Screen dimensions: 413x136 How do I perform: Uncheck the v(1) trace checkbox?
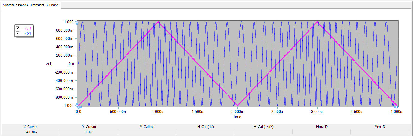[x=18, y=28]
